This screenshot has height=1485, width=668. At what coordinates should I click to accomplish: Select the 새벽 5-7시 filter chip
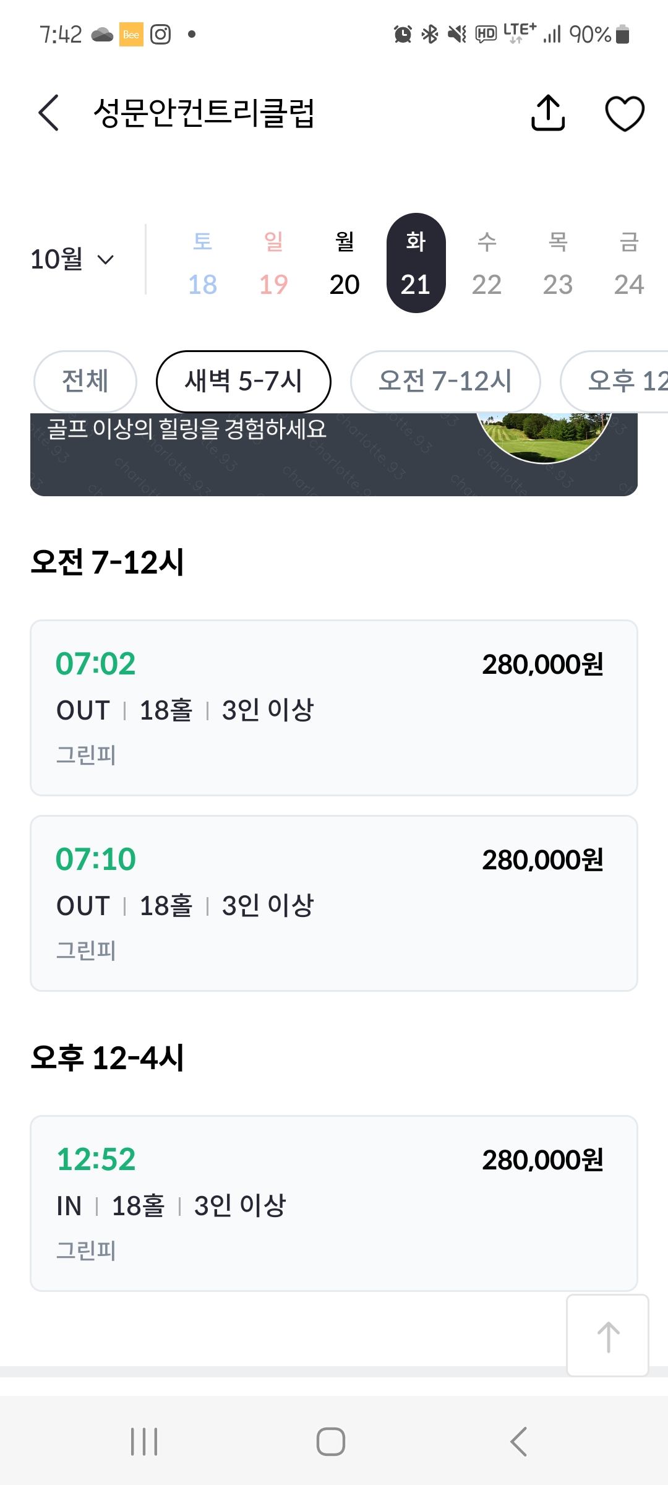tap(243, 381)
